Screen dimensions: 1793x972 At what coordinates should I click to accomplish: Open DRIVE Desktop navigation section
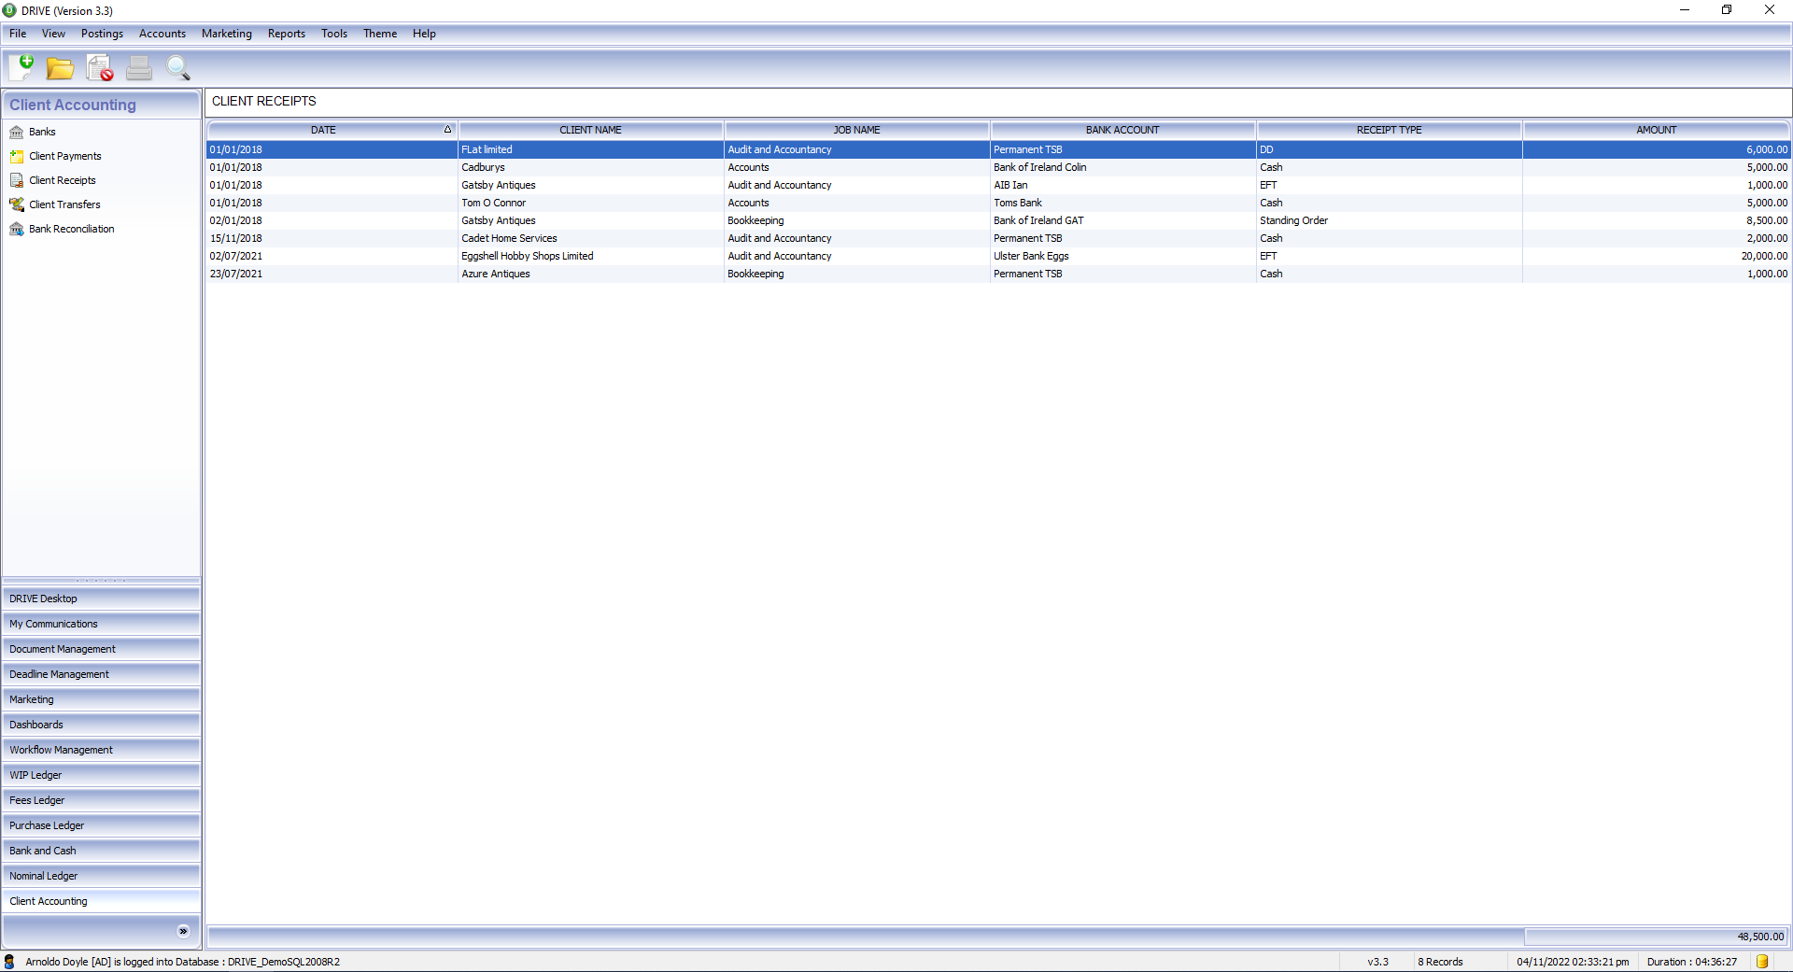click(x=101, y=599)
